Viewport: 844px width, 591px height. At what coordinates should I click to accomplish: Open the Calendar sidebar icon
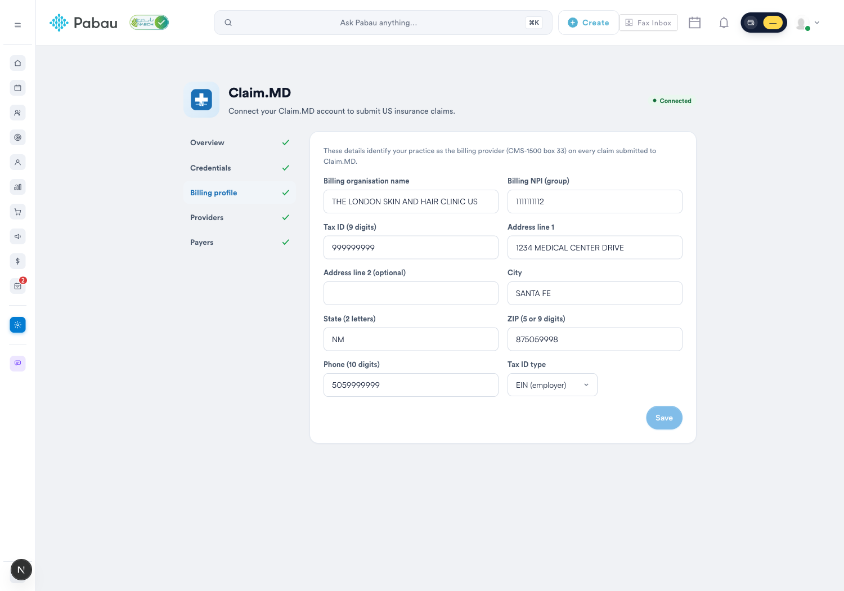point(17,88)
